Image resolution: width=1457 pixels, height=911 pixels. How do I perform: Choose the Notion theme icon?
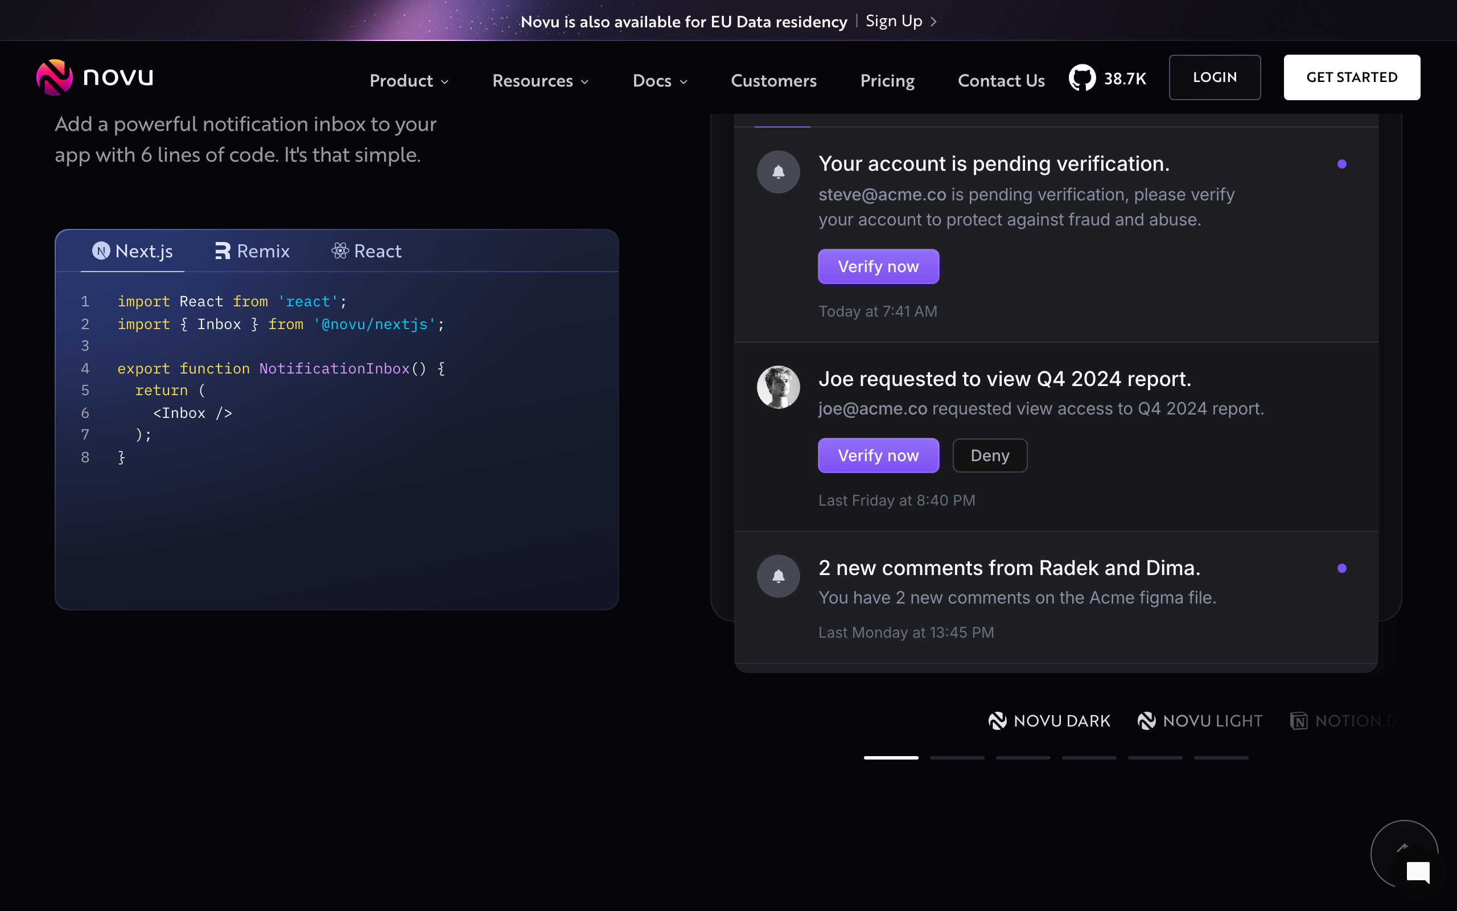pyautogui.click(x=1299, y=721)
